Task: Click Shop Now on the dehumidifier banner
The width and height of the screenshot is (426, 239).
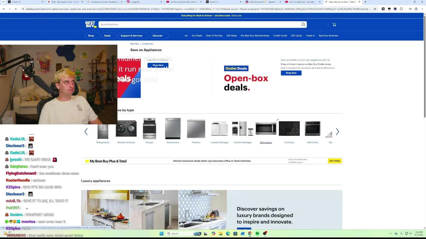Action: [x=158, y=65]
